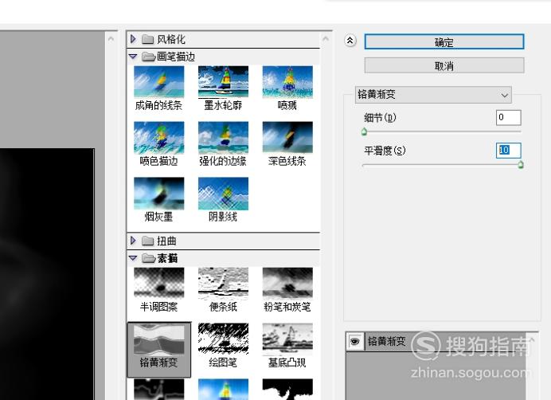551x400 pixels.
Task: Collapse filter gallery with double-chevron button
Action: point(350,41)
